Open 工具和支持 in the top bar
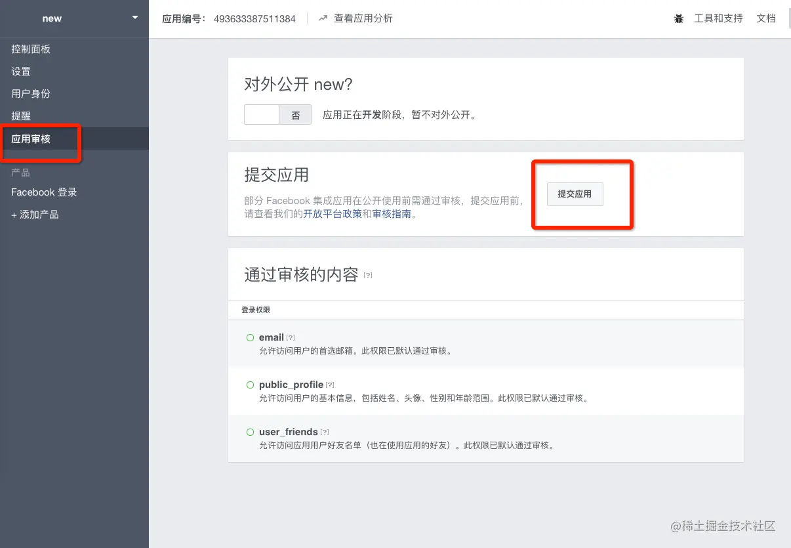This screenshot has width=791, height=548. [718, 18]
